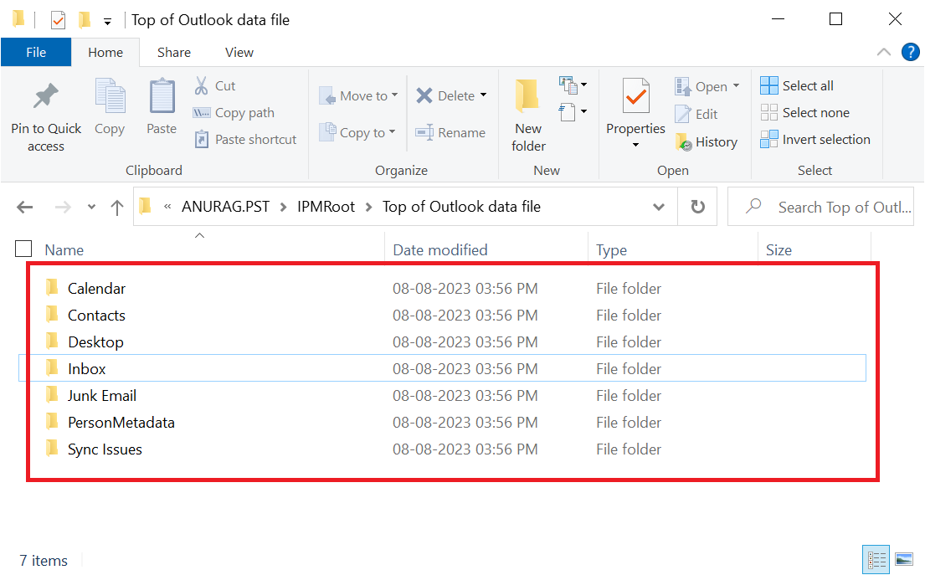Viewport: 925px width, 575px height.
Task: Click Pin to Quick access icon
Action: [x=46, y=96]
